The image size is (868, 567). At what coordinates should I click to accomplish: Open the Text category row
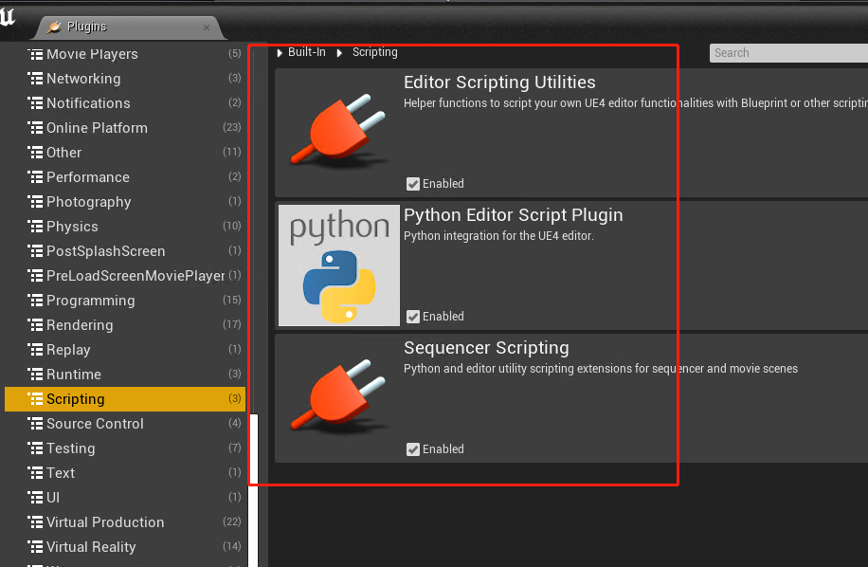(125, 473)
